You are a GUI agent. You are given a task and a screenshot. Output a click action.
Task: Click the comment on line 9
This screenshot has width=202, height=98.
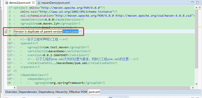[x=42, y=39]
